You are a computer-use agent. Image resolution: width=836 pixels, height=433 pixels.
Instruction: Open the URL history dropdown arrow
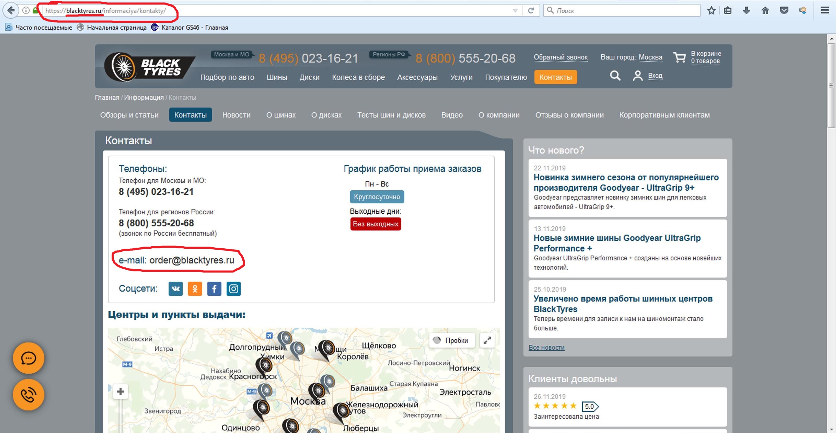(x=515, y=11)
